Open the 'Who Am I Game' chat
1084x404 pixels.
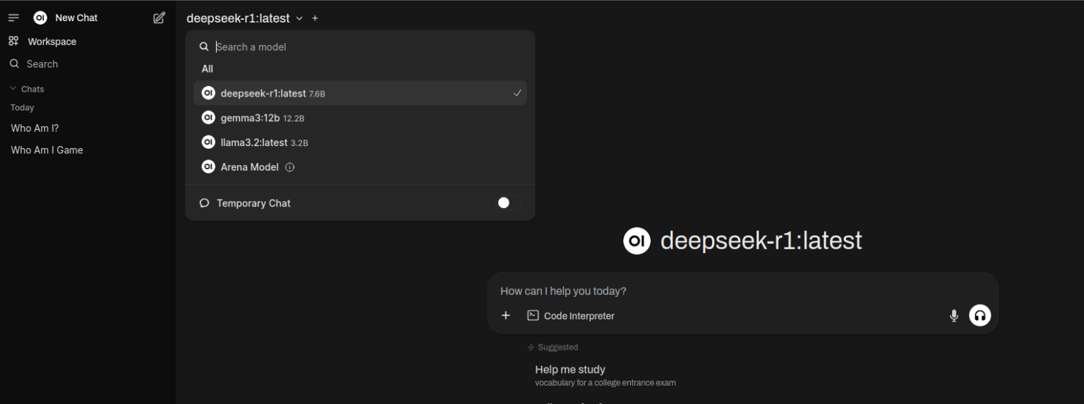[47, 150]
